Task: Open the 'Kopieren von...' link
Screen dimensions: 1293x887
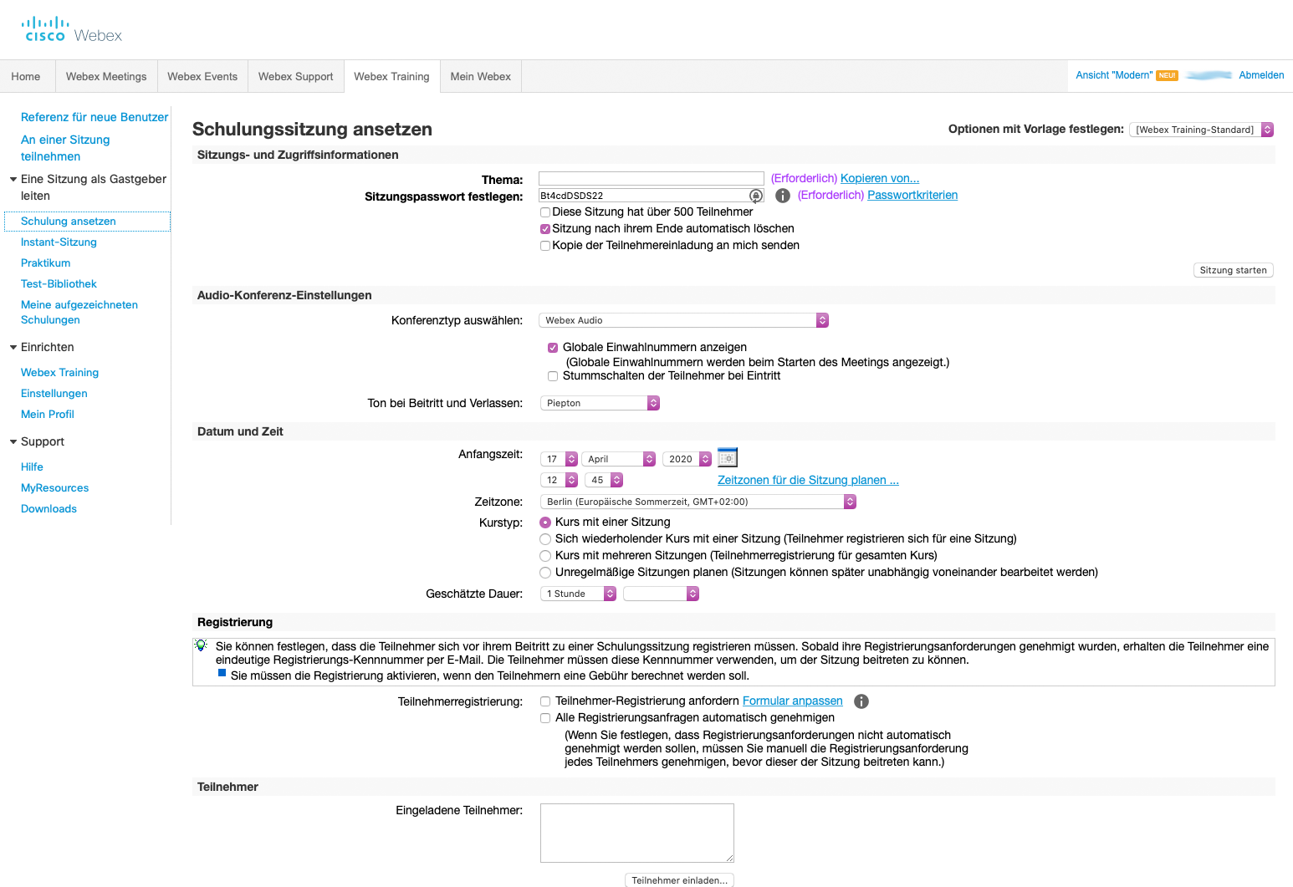Action: click(879, 178)
